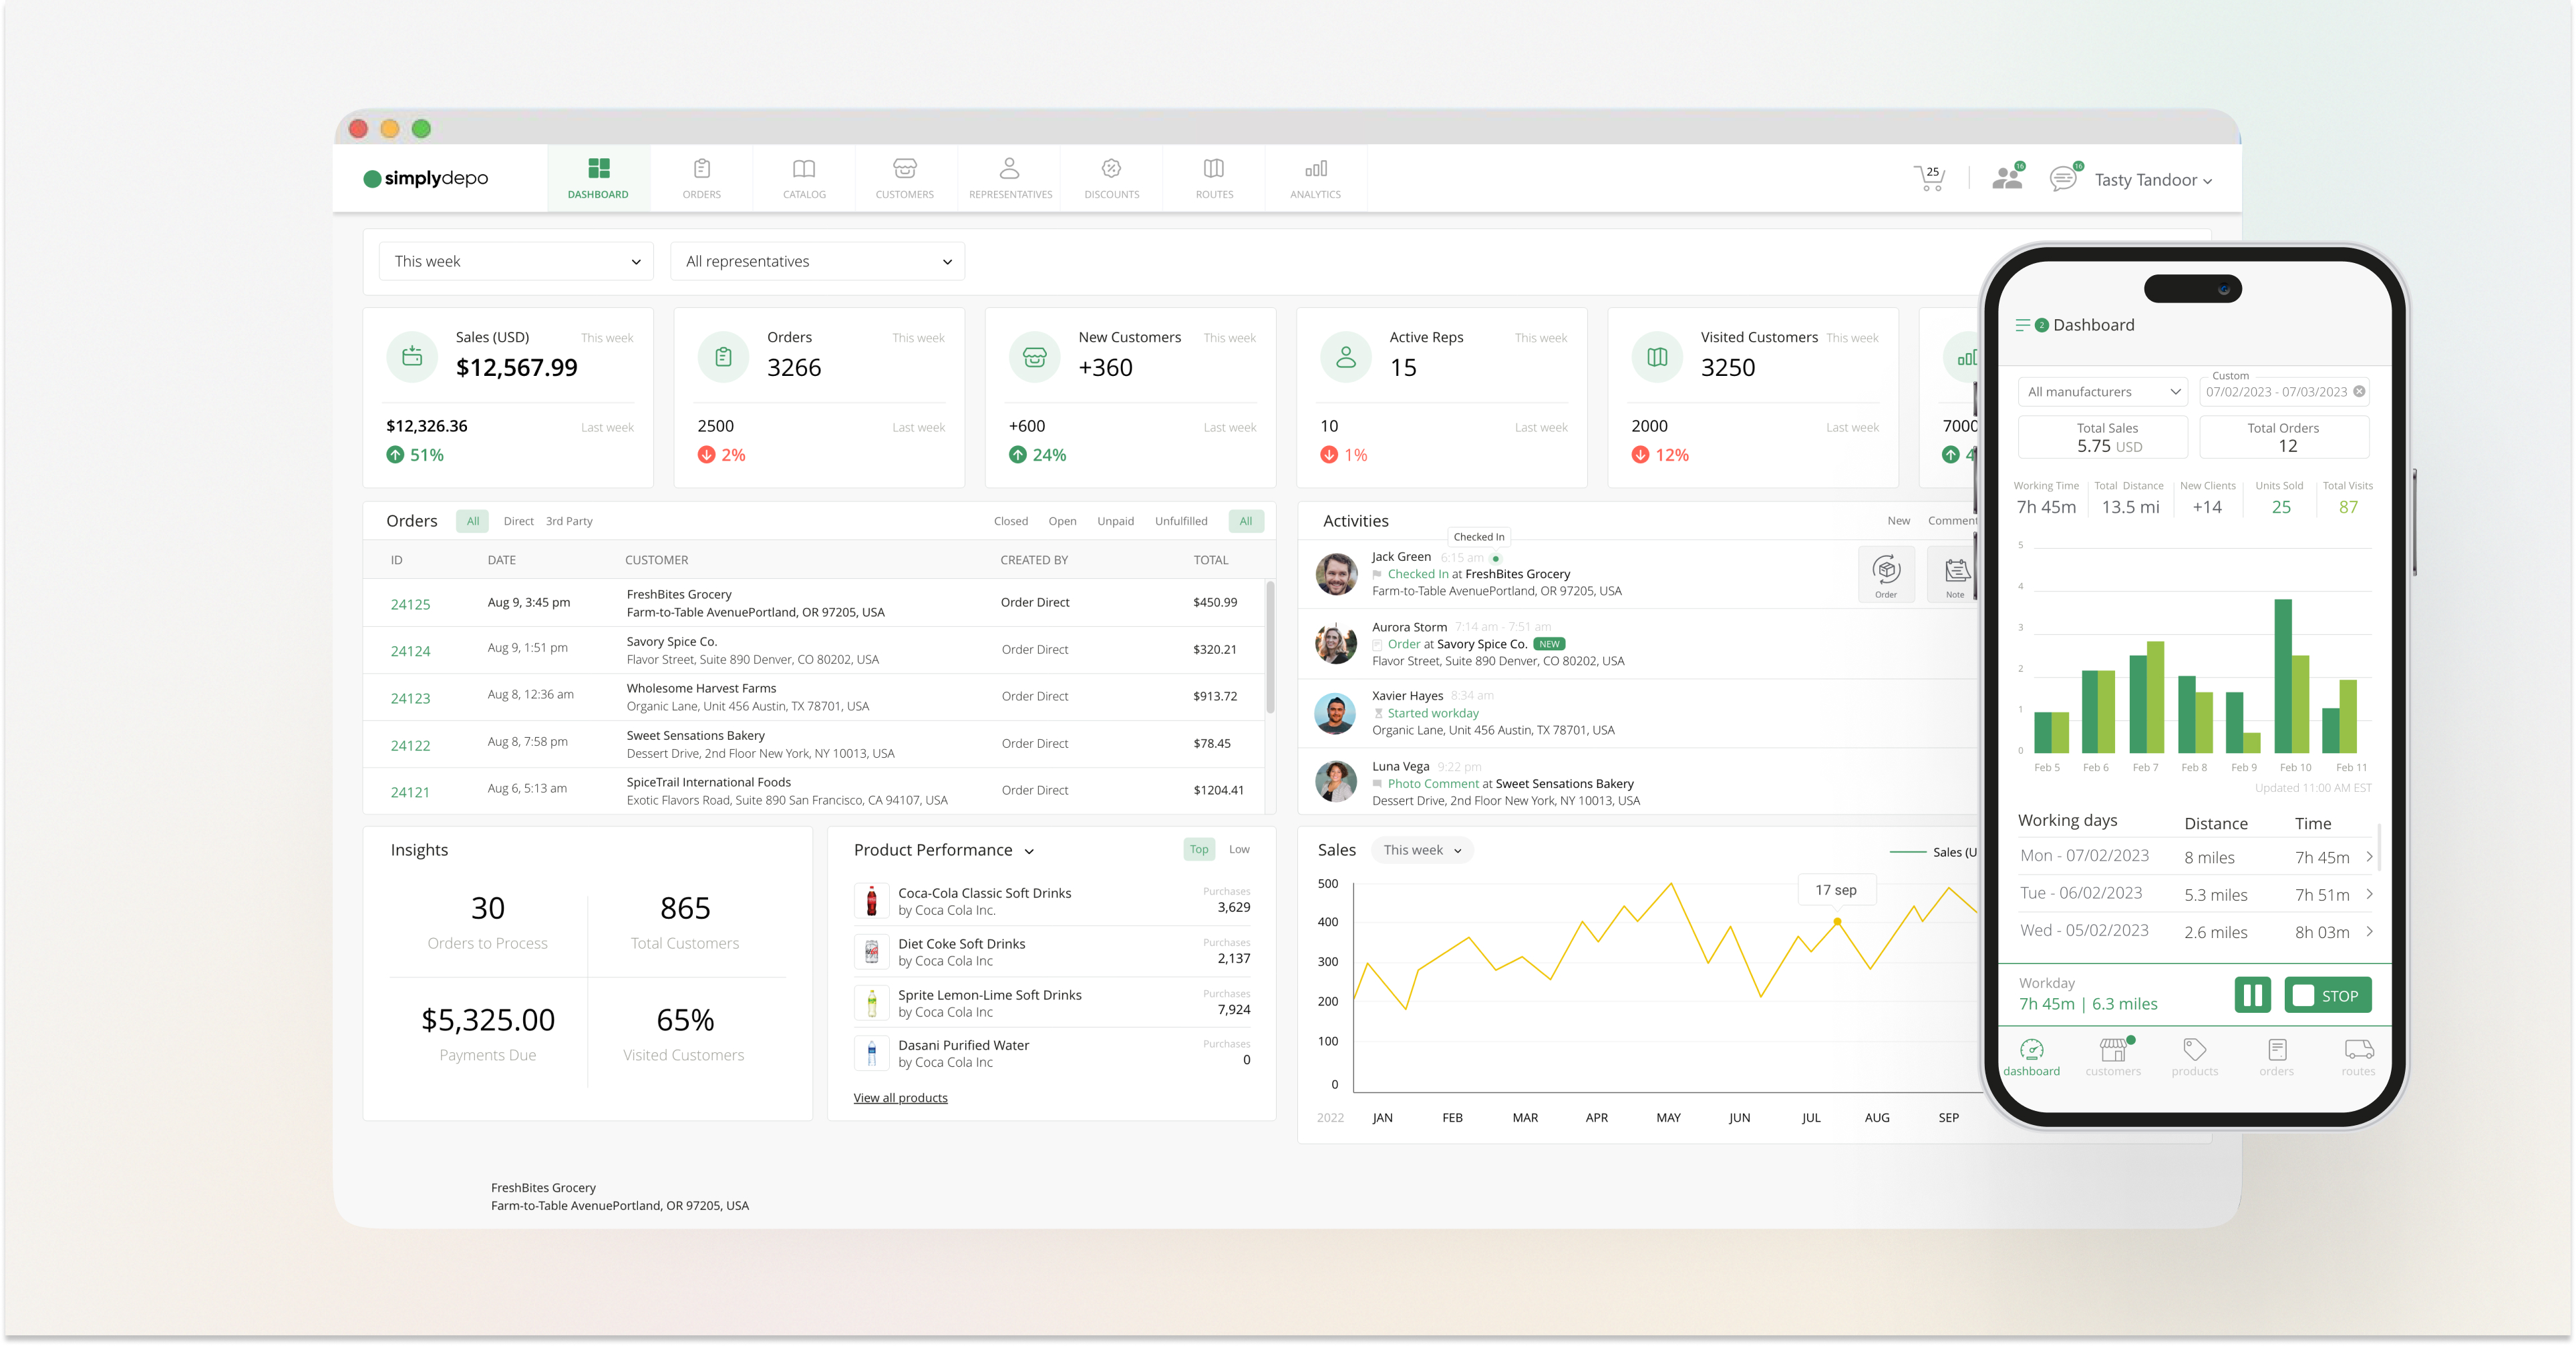Filter orders list to show Unpaid only
The width and height of the screenshot is (2576, 1346).
point(1116,521)
